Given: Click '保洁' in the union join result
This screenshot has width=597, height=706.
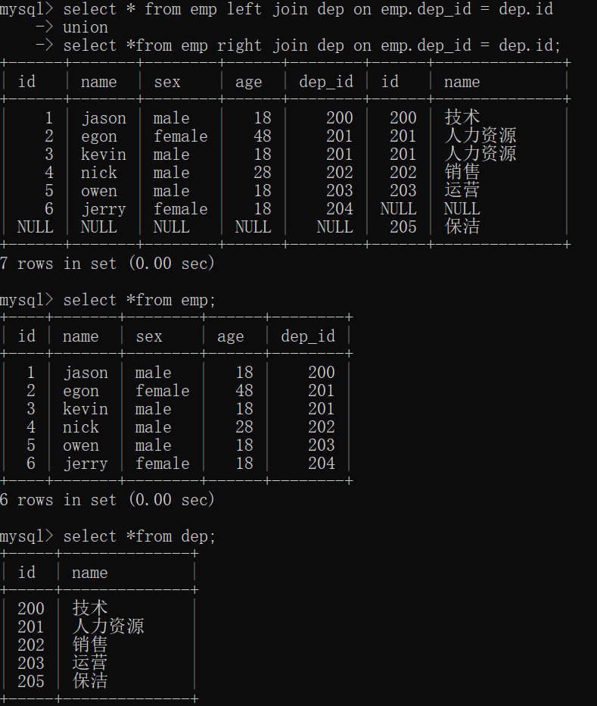Looking at the screenshot, I should 462,226.
